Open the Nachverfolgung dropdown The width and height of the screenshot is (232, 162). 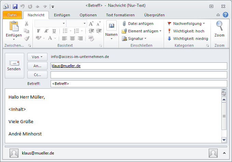point(186,24)
